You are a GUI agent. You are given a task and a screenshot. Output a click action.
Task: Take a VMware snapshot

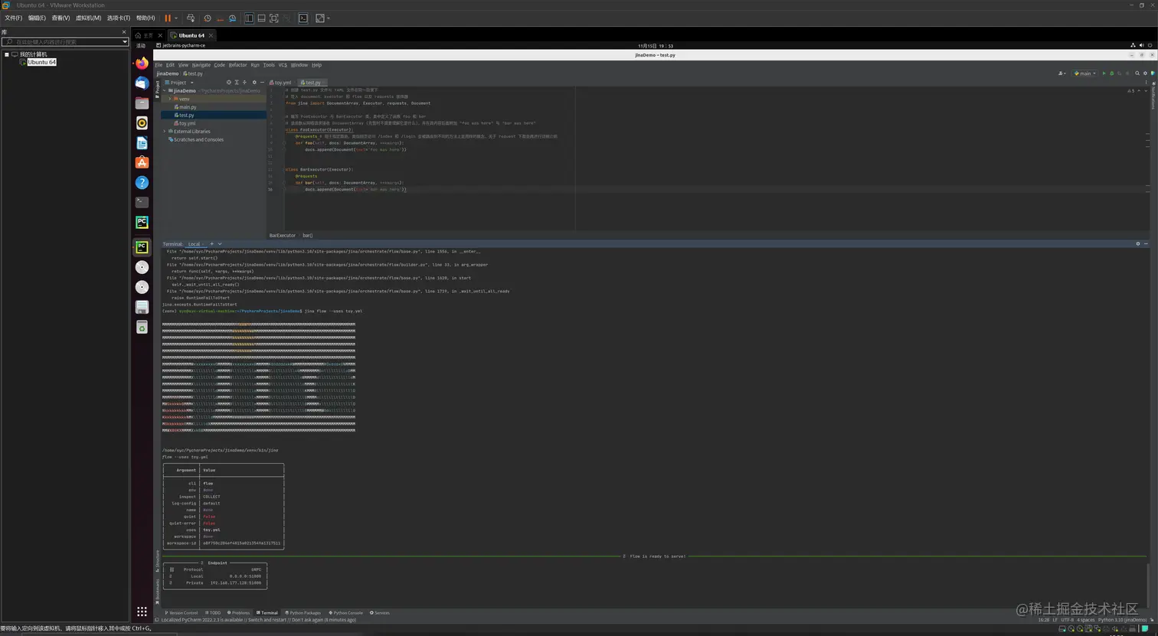[208, 18]
